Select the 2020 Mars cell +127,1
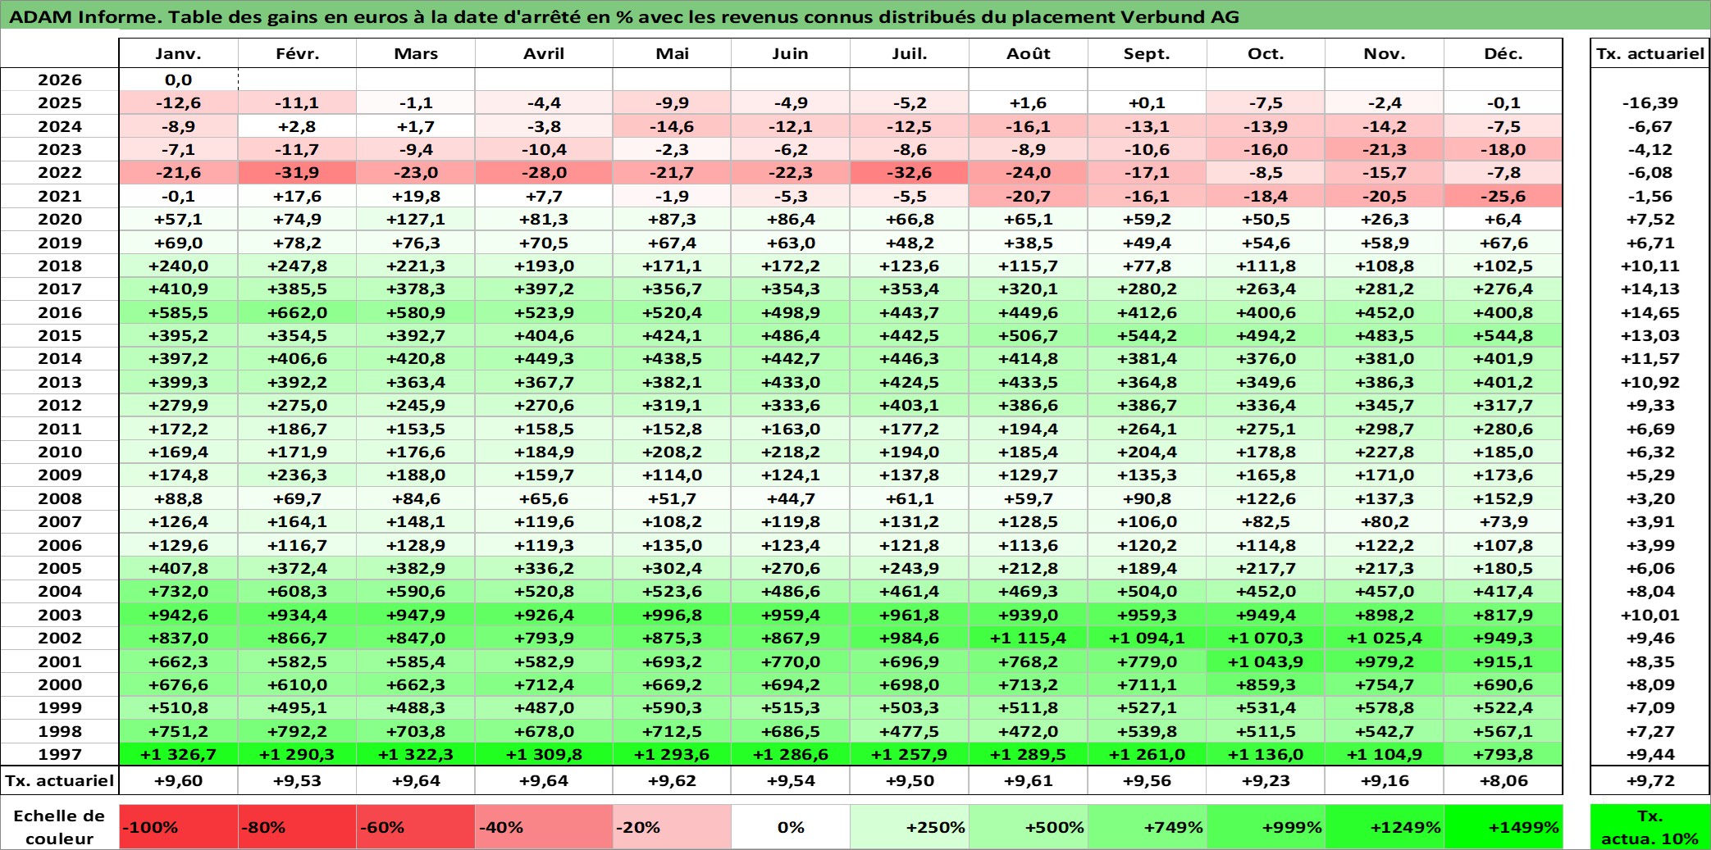This screenshot has width=1711, height=850. (x=416, y=219)
